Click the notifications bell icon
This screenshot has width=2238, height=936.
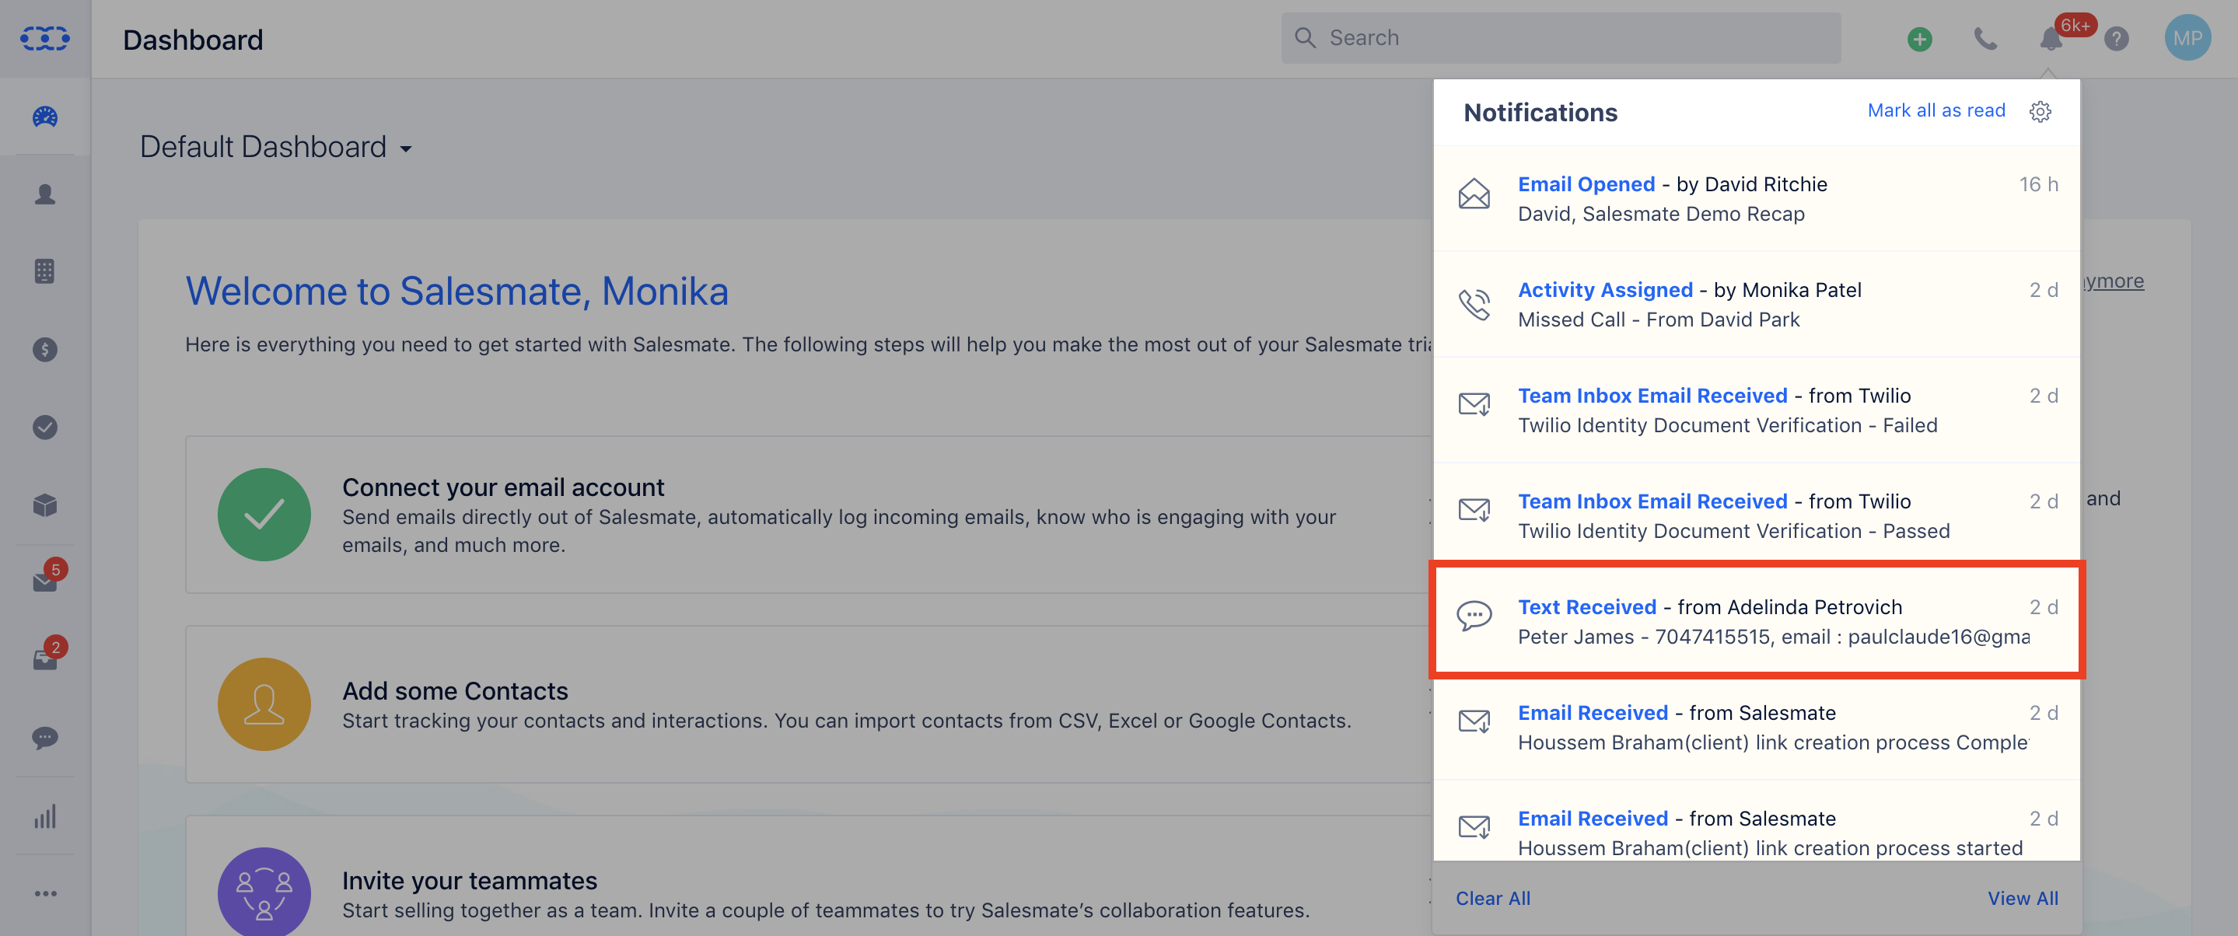2051,38
